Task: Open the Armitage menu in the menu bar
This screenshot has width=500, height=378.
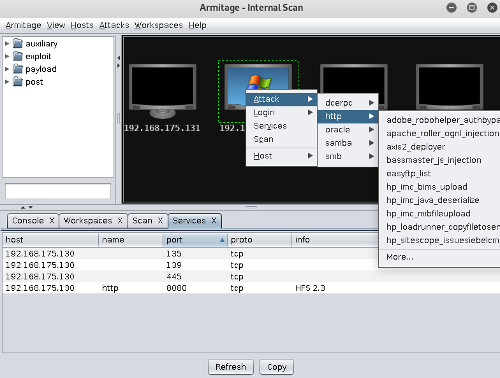Action: tap(23, 25)
